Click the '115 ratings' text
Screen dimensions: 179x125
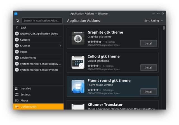point(109,42)
